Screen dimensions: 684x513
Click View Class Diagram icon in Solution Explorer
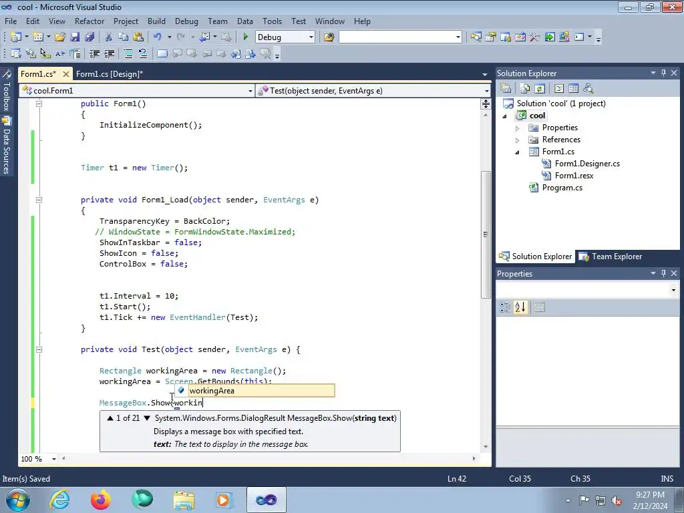point(588,89)
